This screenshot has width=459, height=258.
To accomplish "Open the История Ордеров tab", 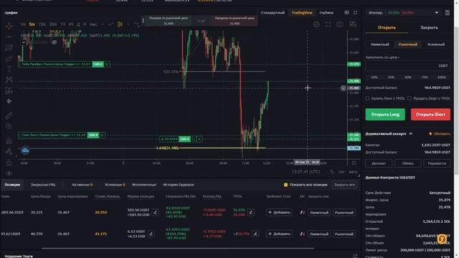I will point(179,185).
